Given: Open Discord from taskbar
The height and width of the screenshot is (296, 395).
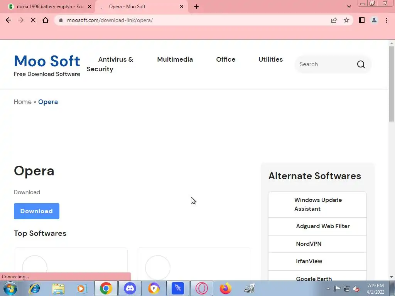Looking at the screenshot, I should 130,288.
